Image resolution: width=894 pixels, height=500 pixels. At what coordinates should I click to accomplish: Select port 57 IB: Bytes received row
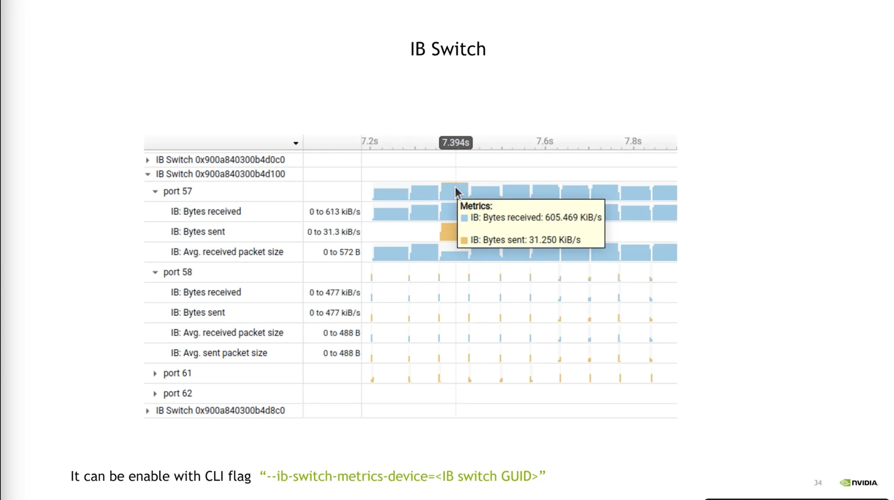point(206,212)
